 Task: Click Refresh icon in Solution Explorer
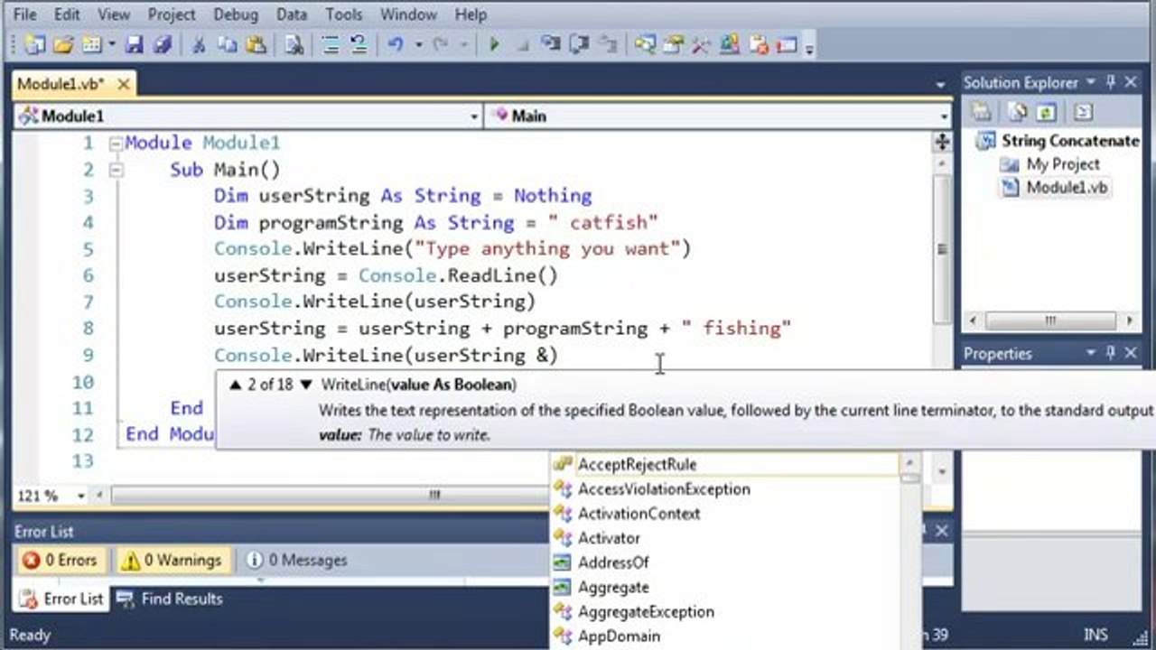[x=1047, y=112]
